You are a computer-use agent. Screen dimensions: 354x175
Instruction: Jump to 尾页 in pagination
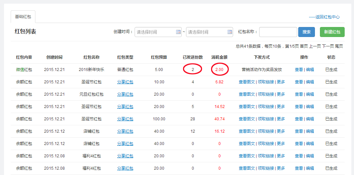339,46
